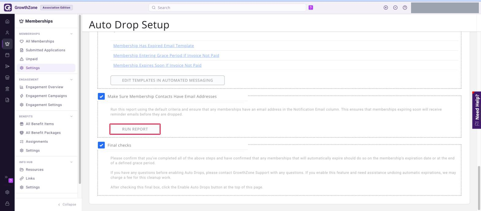Click the Memberships sidebar heading
Screen dimensions: 481x211
(x=36, y=21)
